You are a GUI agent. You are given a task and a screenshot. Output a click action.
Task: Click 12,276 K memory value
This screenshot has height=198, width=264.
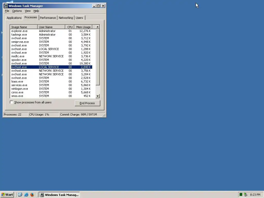(85, 31)
